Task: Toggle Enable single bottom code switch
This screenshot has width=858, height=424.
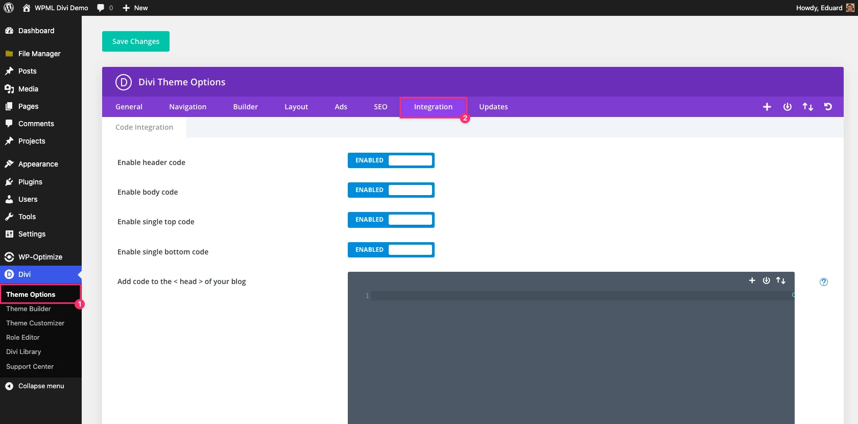Action: pyautogui.click(x=391, y=250)
